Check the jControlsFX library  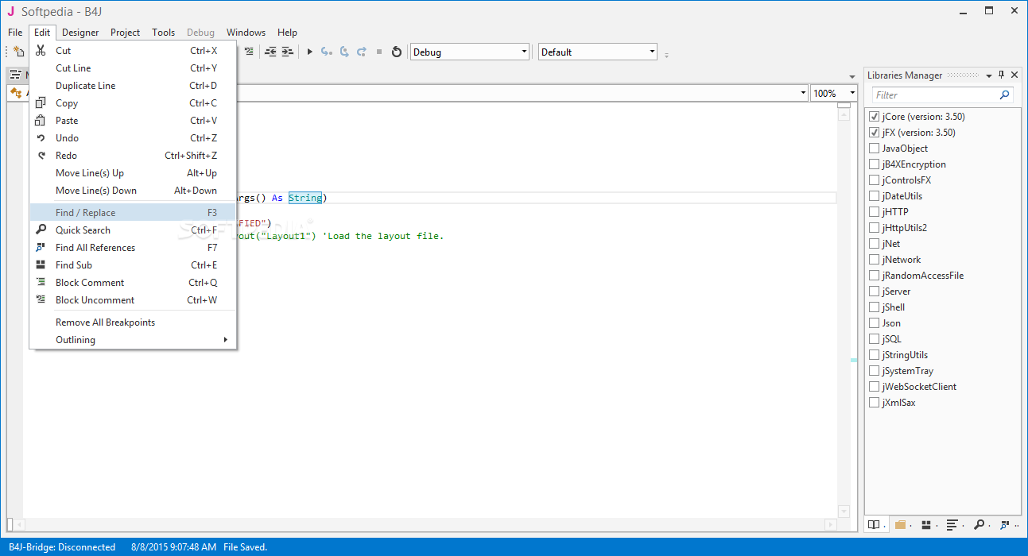(875, 180)
